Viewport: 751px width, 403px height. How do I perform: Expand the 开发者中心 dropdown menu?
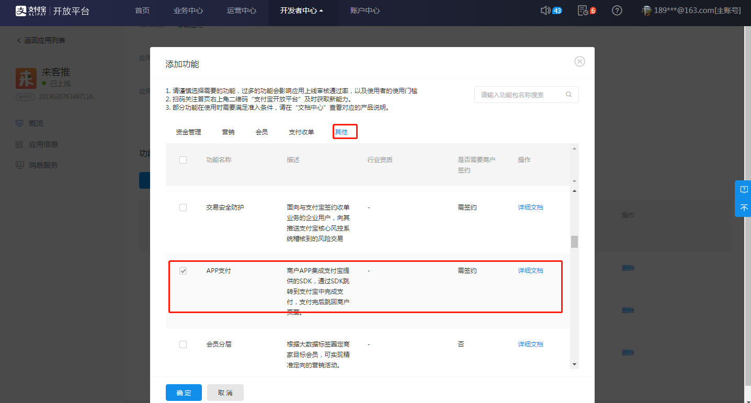302,10
